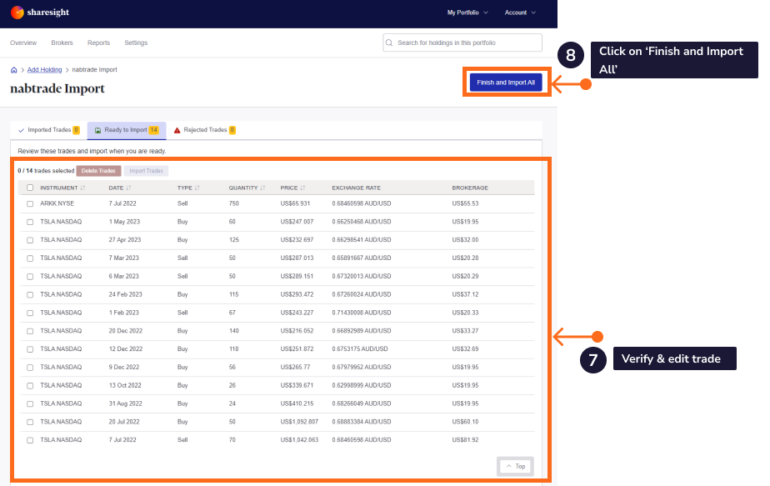Viewport: 770px width, 486px height.
Task: Click the 1 Feb 2023 date cell
Action: click(123, 313)
